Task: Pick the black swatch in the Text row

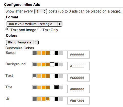Action: [x=57, y=76]
